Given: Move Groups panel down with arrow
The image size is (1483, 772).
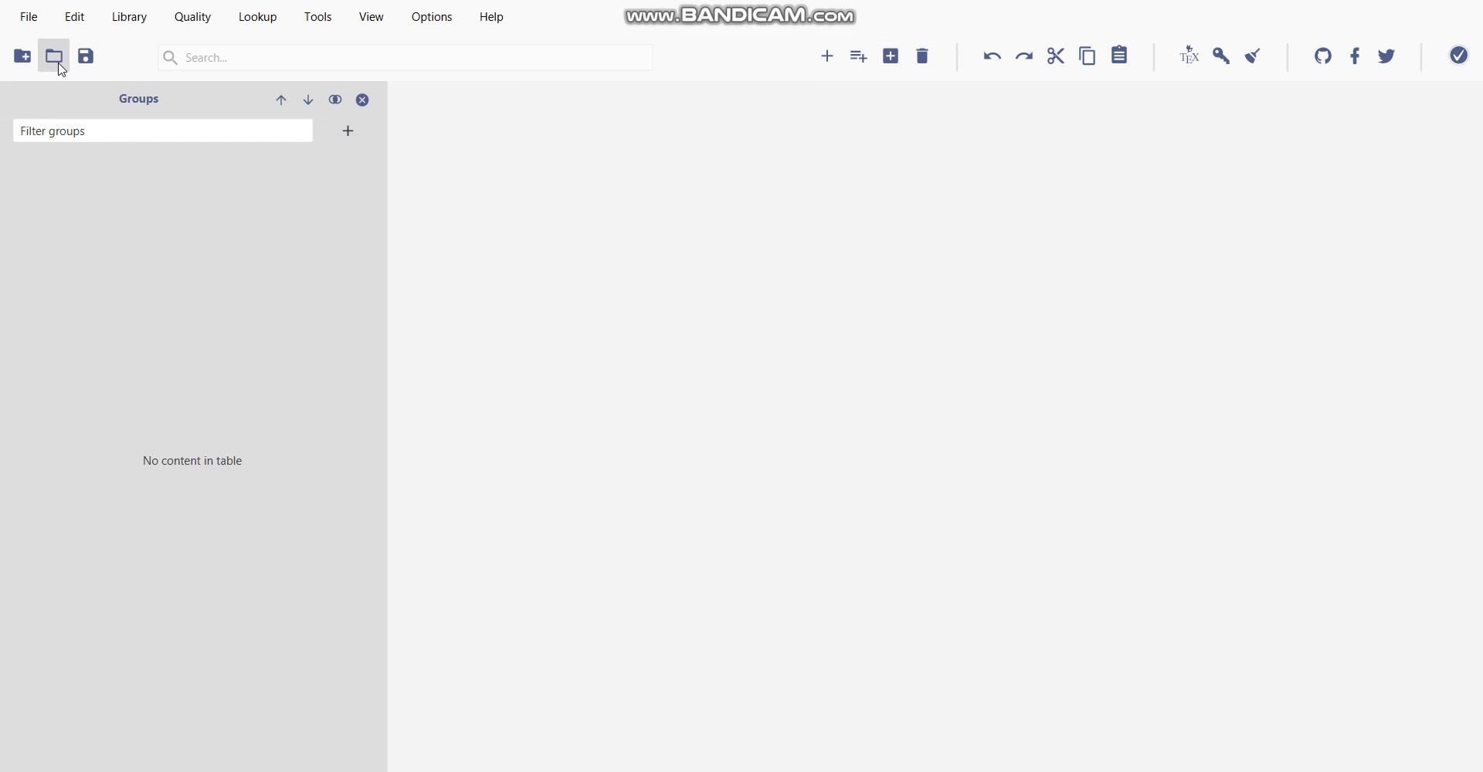Looking at the screenshot, I should 308,100.
